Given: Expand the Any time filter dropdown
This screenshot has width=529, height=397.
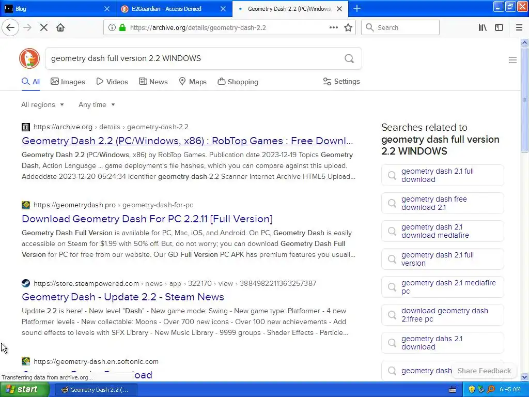Looking at the screenshot, I should click(x=97, y=104).
